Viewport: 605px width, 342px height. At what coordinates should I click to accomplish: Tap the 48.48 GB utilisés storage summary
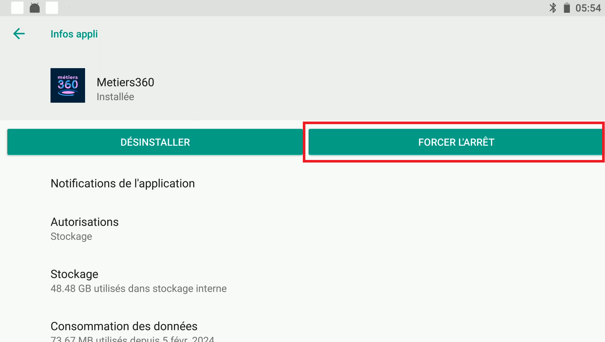click(x=138, y=289)
